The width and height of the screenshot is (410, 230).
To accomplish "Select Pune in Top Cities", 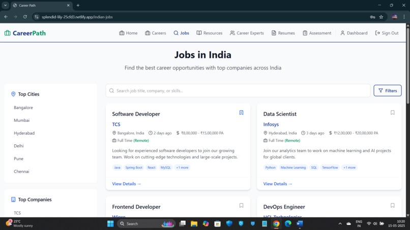I will 18,159.
